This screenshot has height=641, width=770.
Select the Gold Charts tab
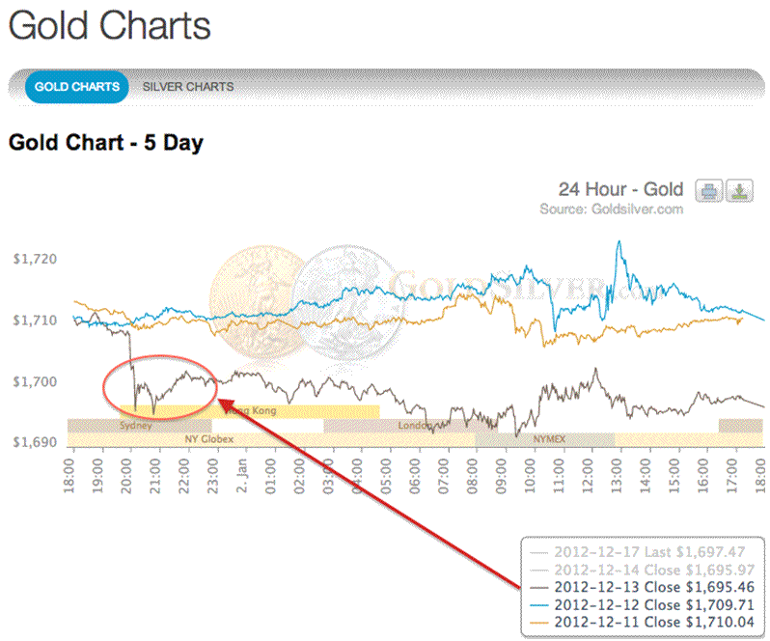pyautogui.click(x=77, y=87)
